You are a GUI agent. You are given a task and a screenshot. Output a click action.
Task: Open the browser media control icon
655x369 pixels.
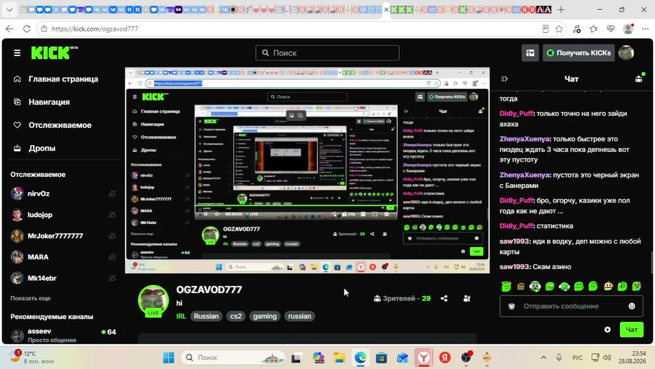pos(577,29)
